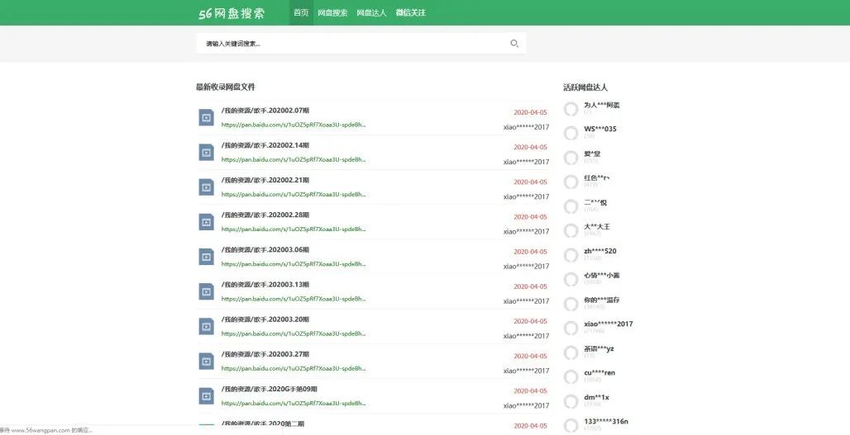Open file title 歌手.202003.27期
Screen dimensions: 850x435
pos(265,354)
